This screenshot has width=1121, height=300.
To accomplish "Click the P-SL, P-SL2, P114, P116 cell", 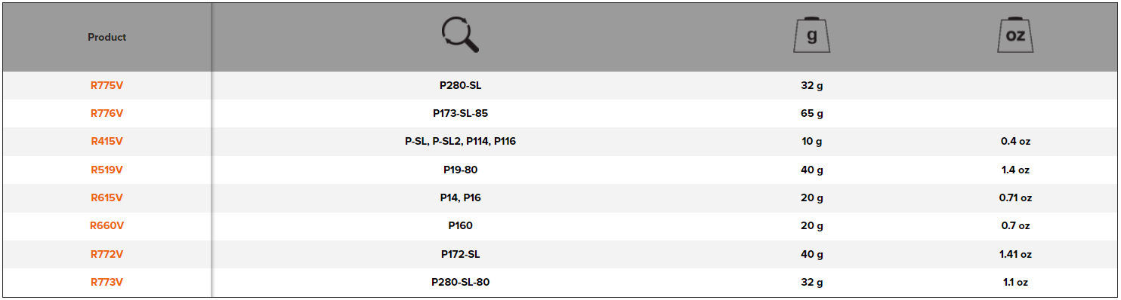I will (x=460, y=141).
